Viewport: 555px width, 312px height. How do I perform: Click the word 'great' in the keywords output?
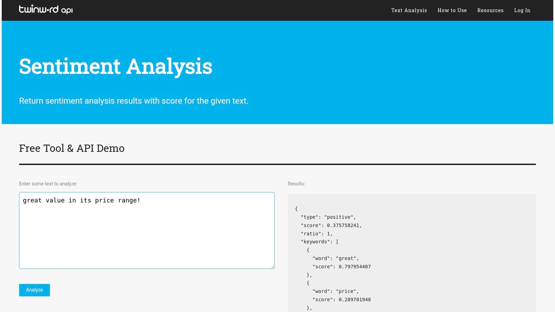click(x=345, y=258)
